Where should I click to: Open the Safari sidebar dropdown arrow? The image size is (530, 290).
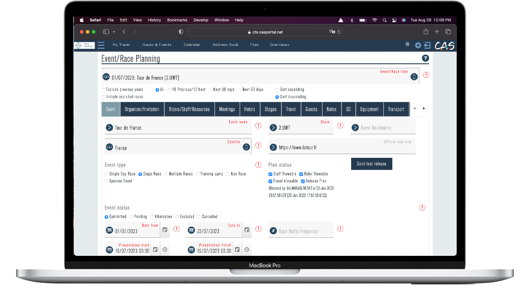point(114,32)
